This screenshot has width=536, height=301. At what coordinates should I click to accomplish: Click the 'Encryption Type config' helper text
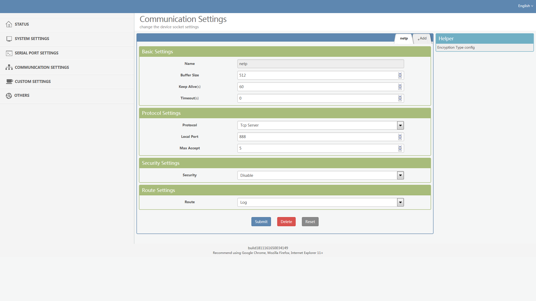click(456, 48)
